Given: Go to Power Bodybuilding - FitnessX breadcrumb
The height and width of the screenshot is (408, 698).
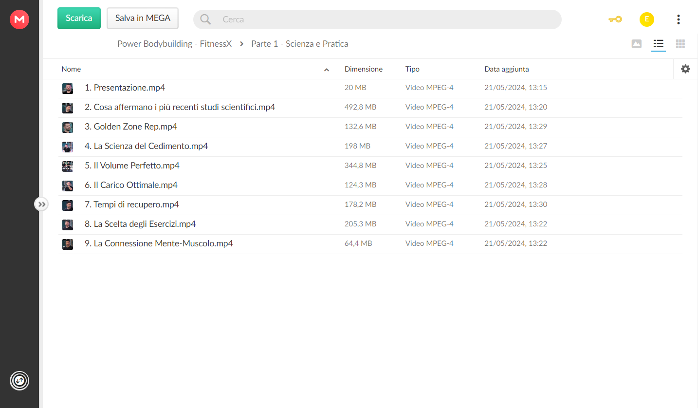Looking at the screenshot, I should coord(174,44).
